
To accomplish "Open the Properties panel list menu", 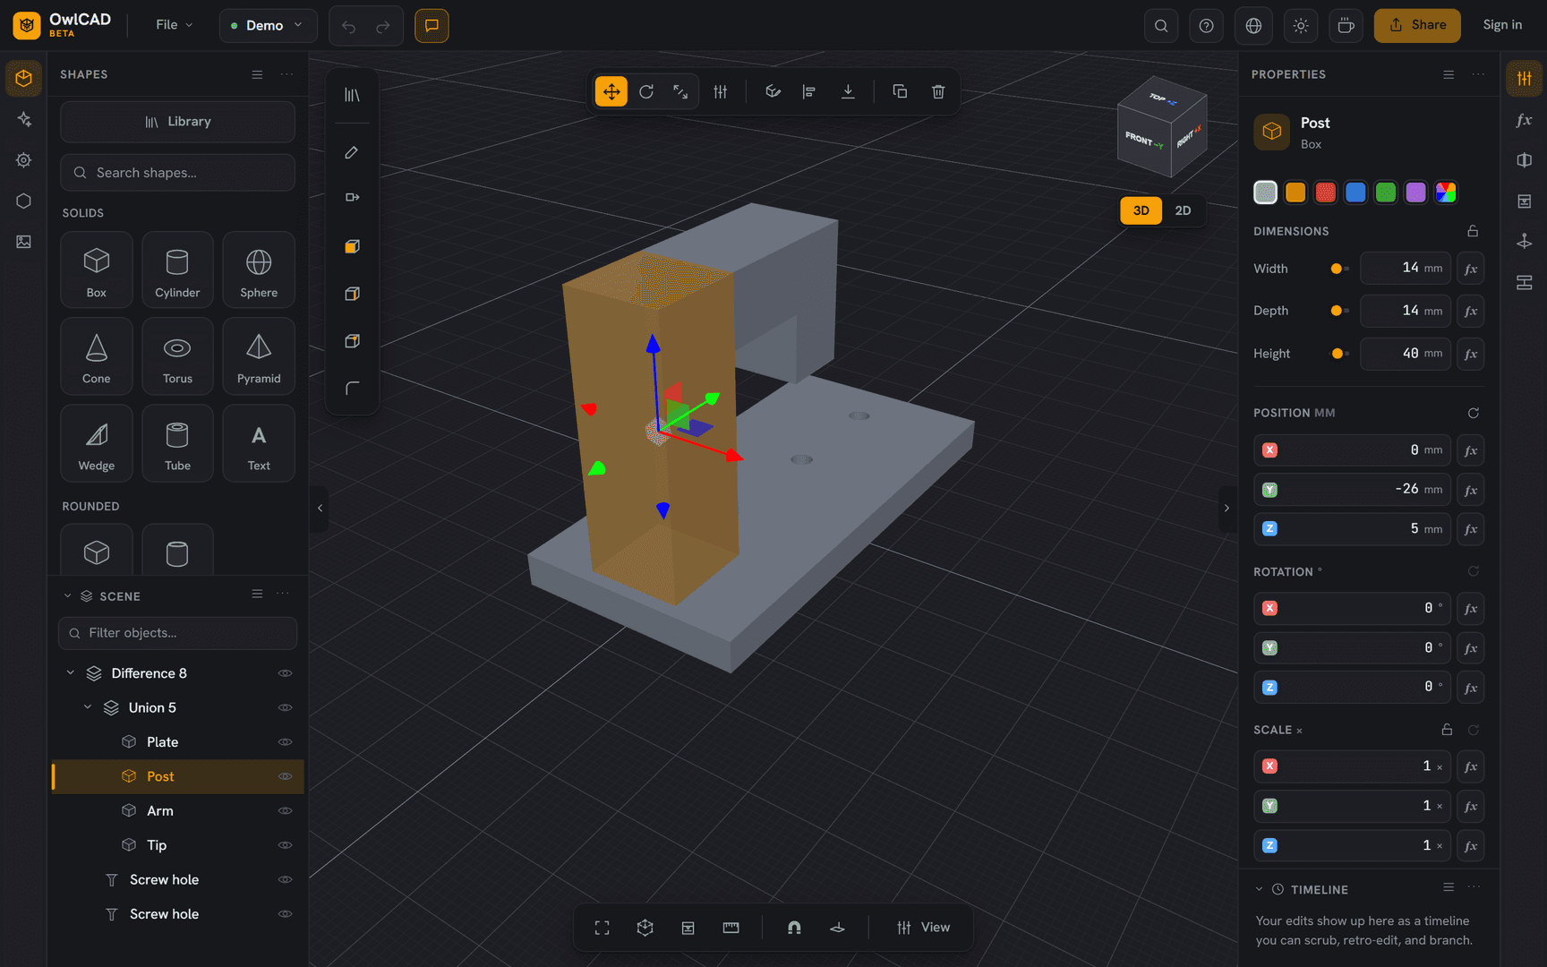I will click(x=1449, y=74).
